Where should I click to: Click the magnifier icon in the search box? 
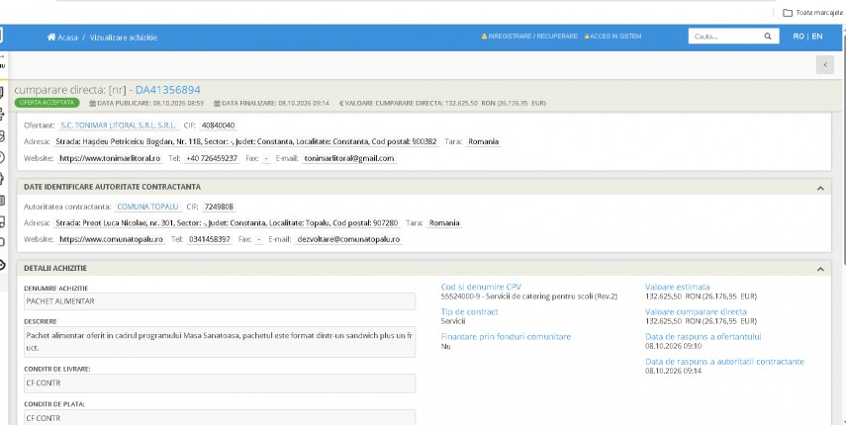tap(767, 37)
